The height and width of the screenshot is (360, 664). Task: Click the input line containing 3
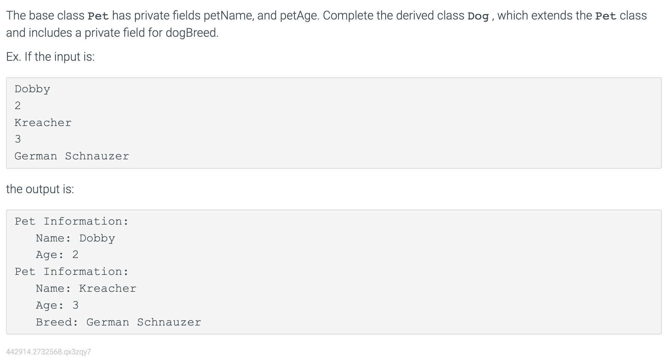(x=18, y=139)
